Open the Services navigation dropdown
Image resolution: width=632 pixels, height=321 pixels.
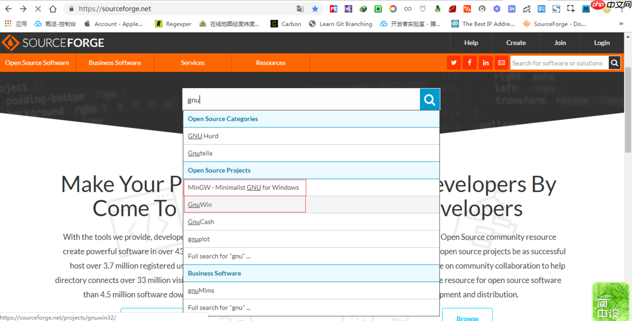coord(192,62)
